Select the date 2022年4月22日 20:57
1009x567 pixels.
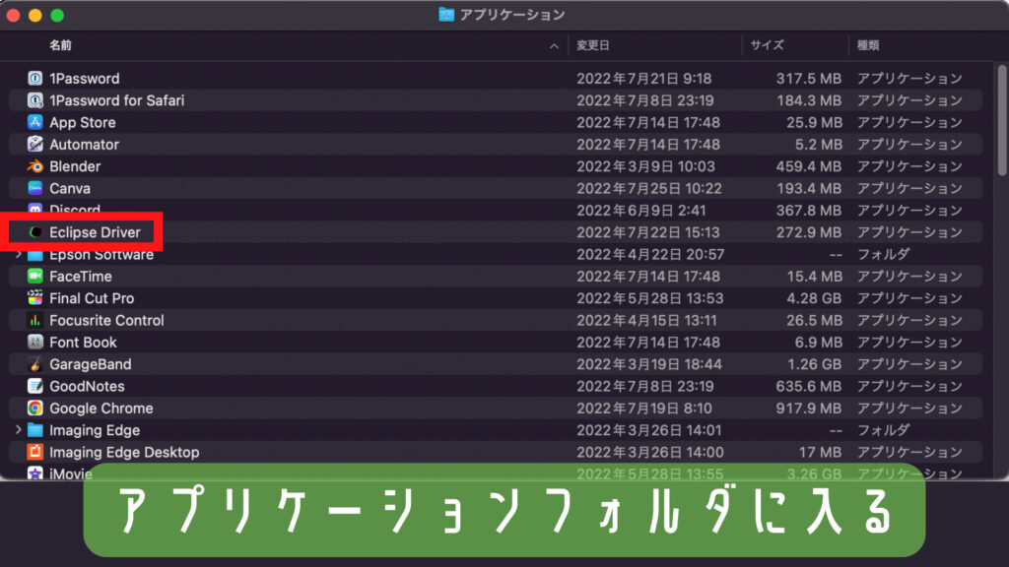(650, 255)
